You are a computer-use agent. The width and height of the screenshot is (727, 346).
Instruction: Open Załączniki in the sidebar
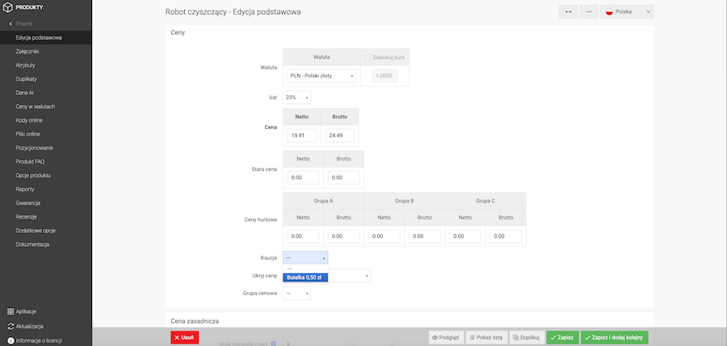point(27,52)
